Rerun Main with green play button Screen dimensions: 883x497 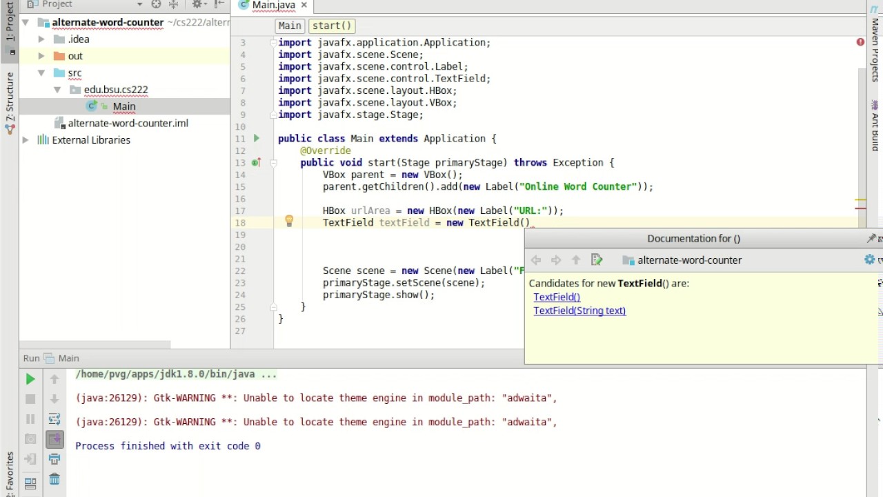tap(30, 379)
